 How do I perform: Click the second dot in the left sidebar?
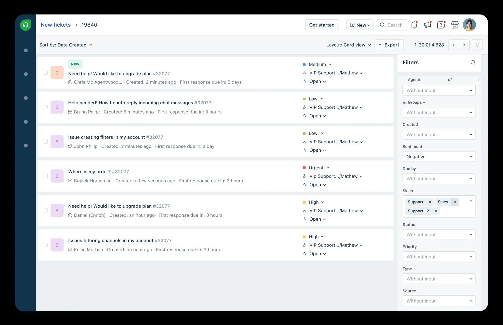[x=26, y=74]
